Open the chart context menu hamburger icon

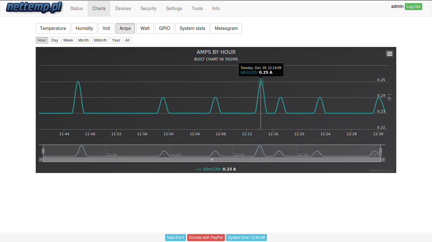[390, 54]
